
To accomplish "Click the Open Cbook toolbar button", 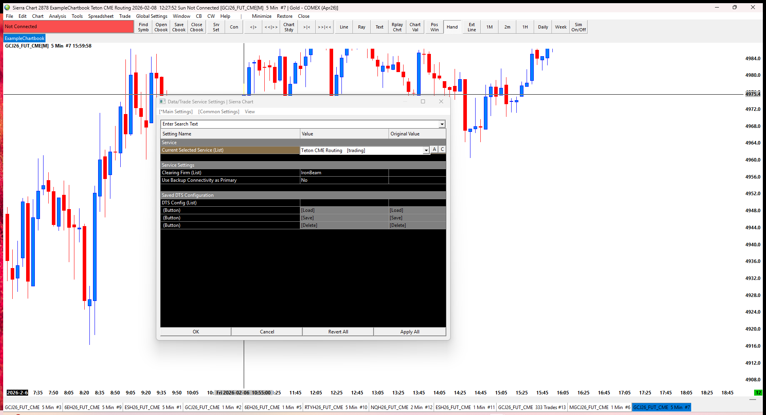I will pyautogui.click(x=161, y=27).
